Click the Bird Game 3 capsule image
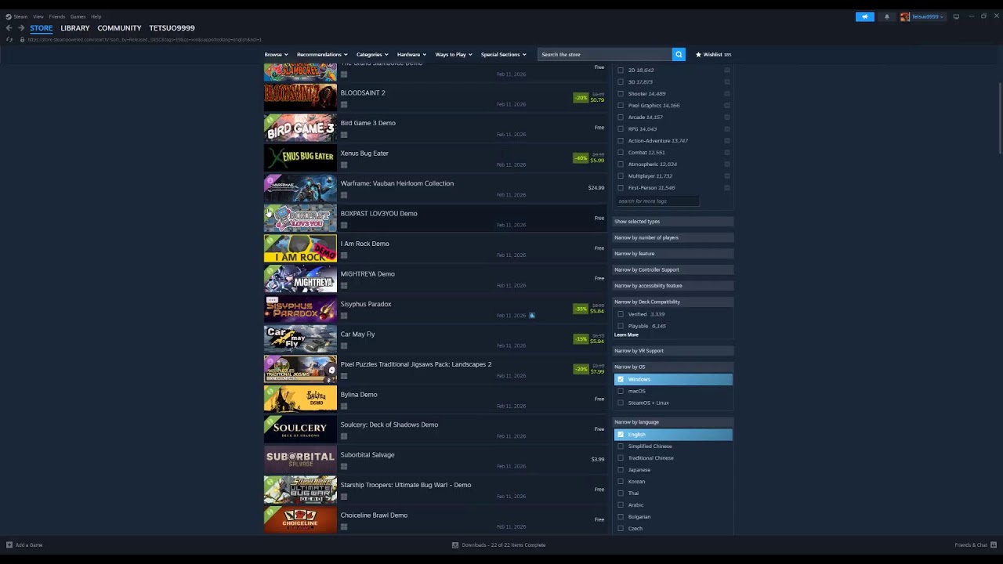This screenshot has width=1003, height=564. 300,128
